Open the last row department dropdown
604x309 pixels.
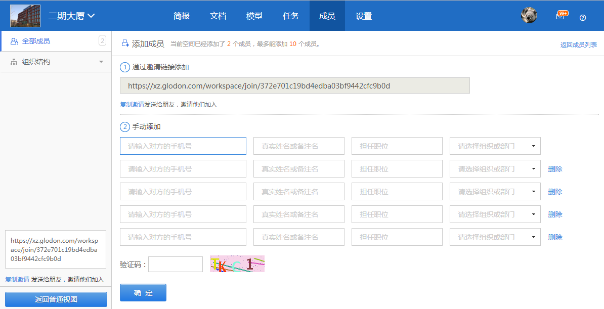click(495, 237)
